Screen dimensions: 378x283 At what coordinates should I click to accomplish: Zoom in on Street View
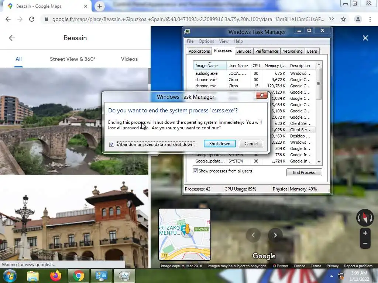tap(365, 233)
